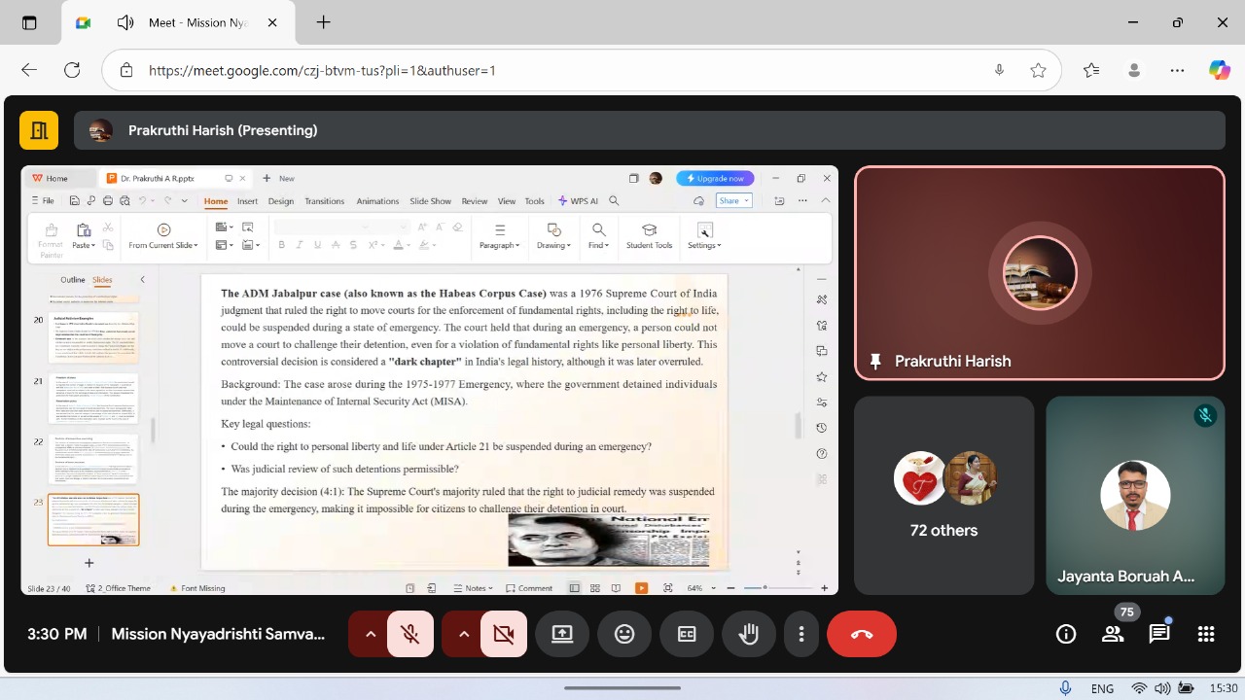This screenshot has width=1245, height=700.
Task: Open the chat with everyone panel
Action: (1158, 634)
